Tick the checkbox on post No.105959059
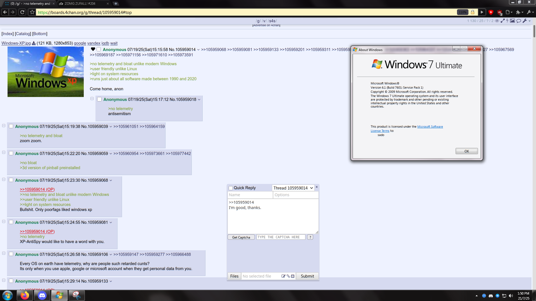This screenshot has height=301, width=536. [11, 153]
